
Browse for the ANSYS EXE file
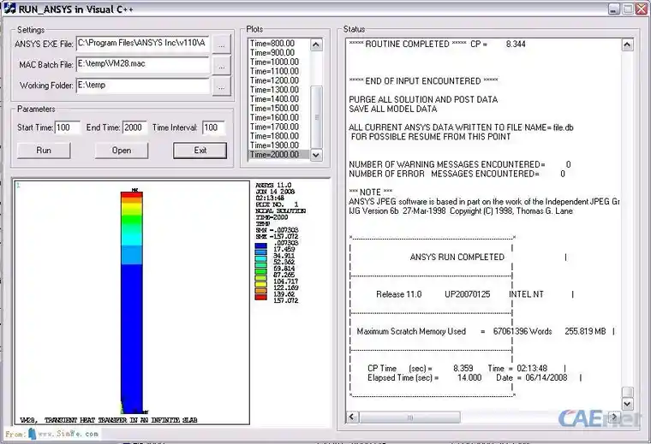pyautogui.click(x=221, y=44)
